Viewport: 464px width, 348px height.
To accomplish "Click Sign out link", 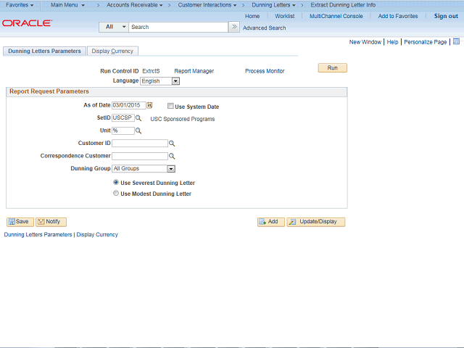I will point(446,16).
